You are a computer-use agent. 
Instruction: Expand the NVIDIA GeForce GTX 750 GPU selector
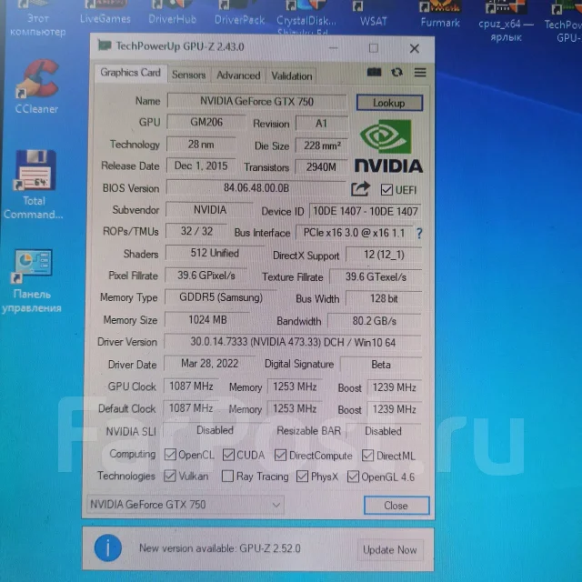tap(186, 505)
